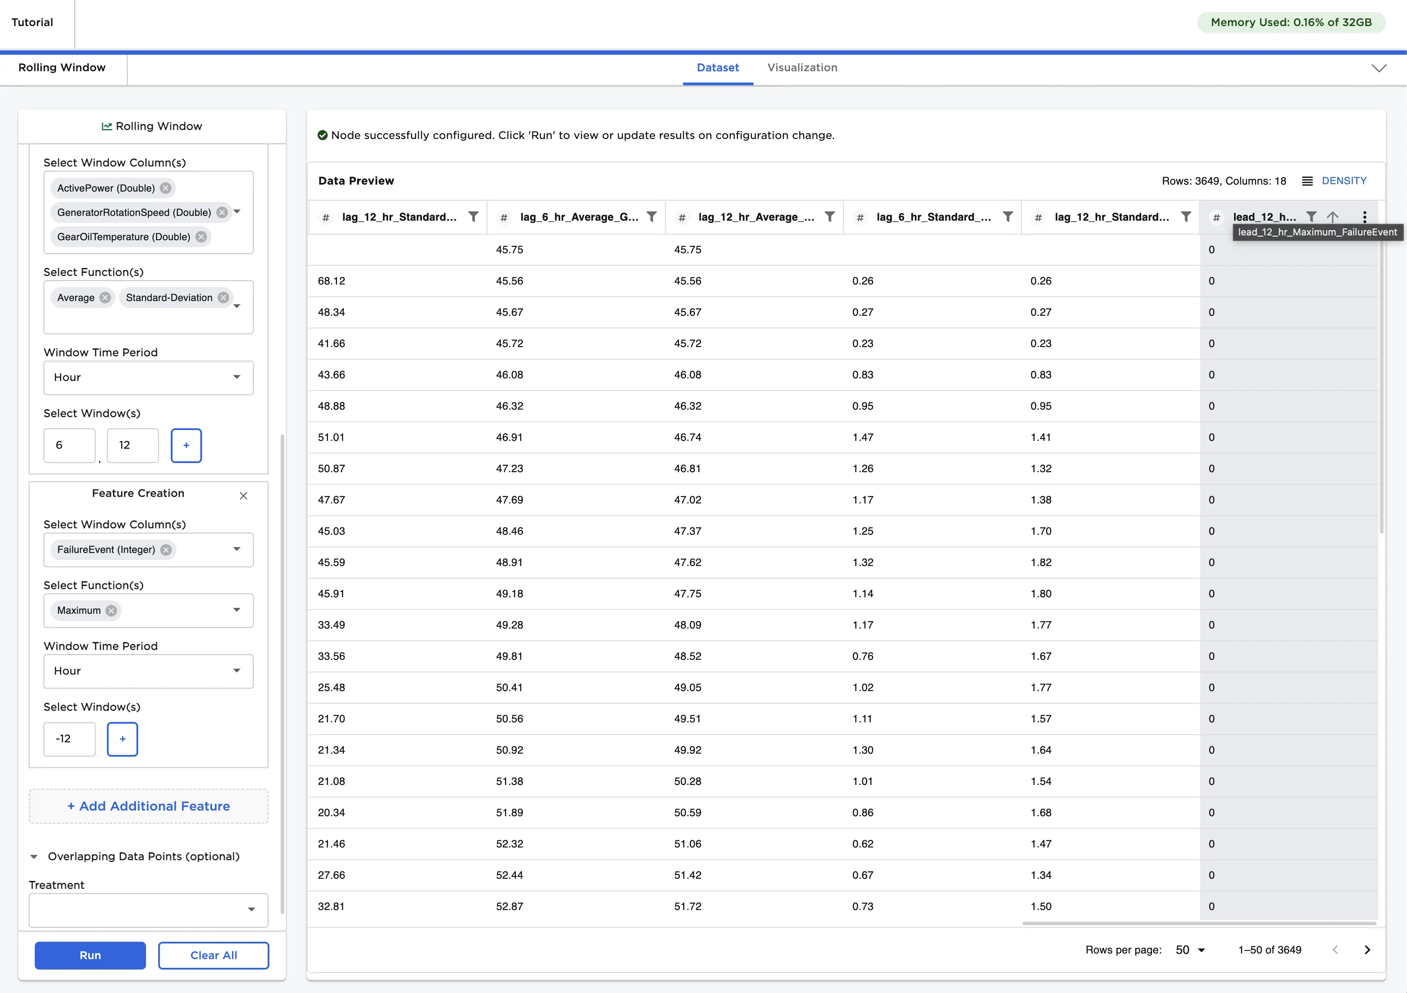1407x993 pixels.
Task: Open three-dot menu on lead_12_h column
Action: 1364,217
